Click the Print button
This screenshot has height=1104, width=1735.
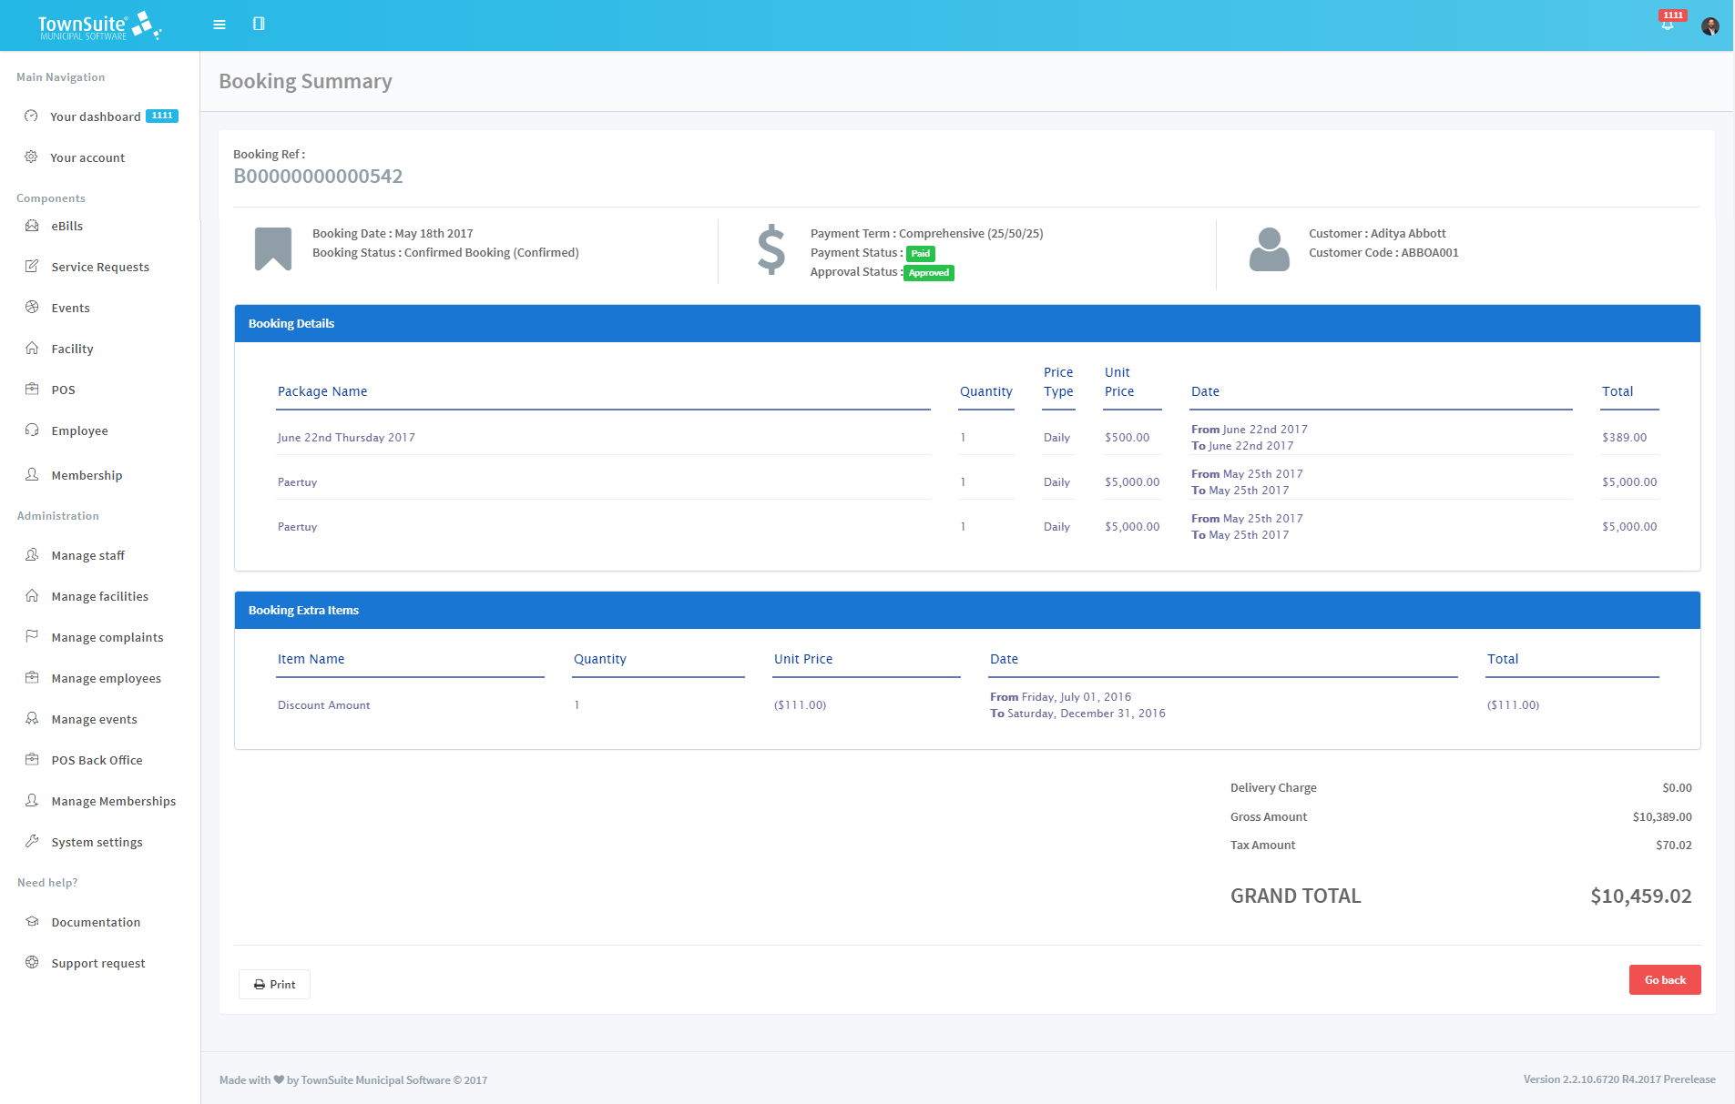[274, 984]
